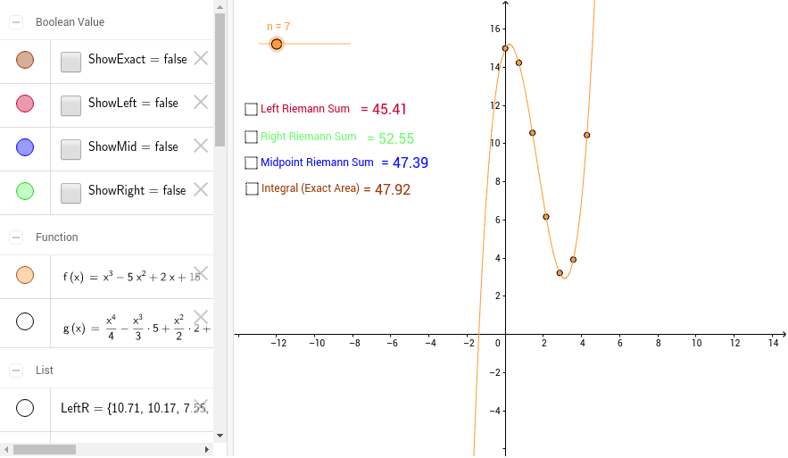
Task: Click the curve point near y = 10.5 left of x=2
Action: (x=532, y=133)
